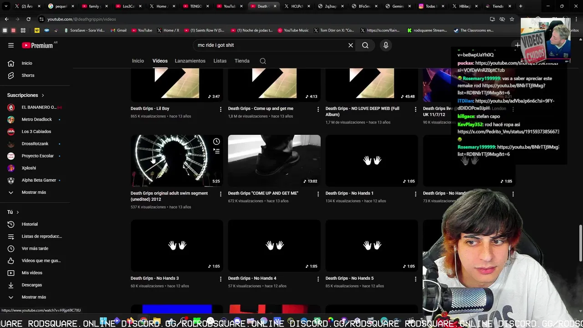This screenshot has height=328, width=583.
Task: Expand subscriptions with Mostrar más under Alpha Beta Gamer
Action: click(33, 192)
